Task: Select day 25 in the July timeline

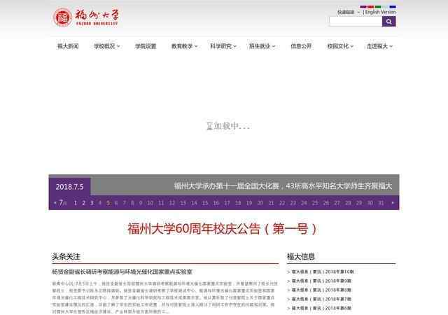Action: (x=315, y=203)
